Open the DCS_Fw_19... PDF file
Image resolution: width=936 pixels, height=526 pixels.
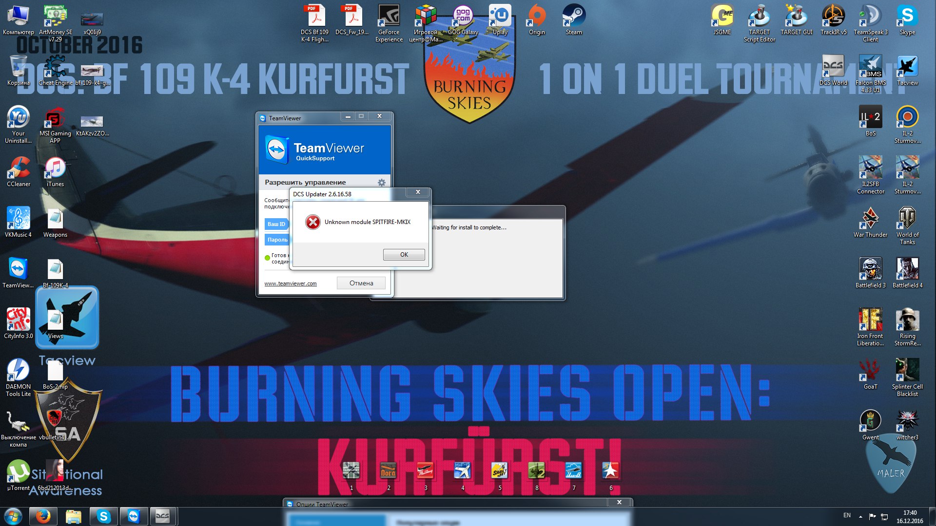pos(352,20)
